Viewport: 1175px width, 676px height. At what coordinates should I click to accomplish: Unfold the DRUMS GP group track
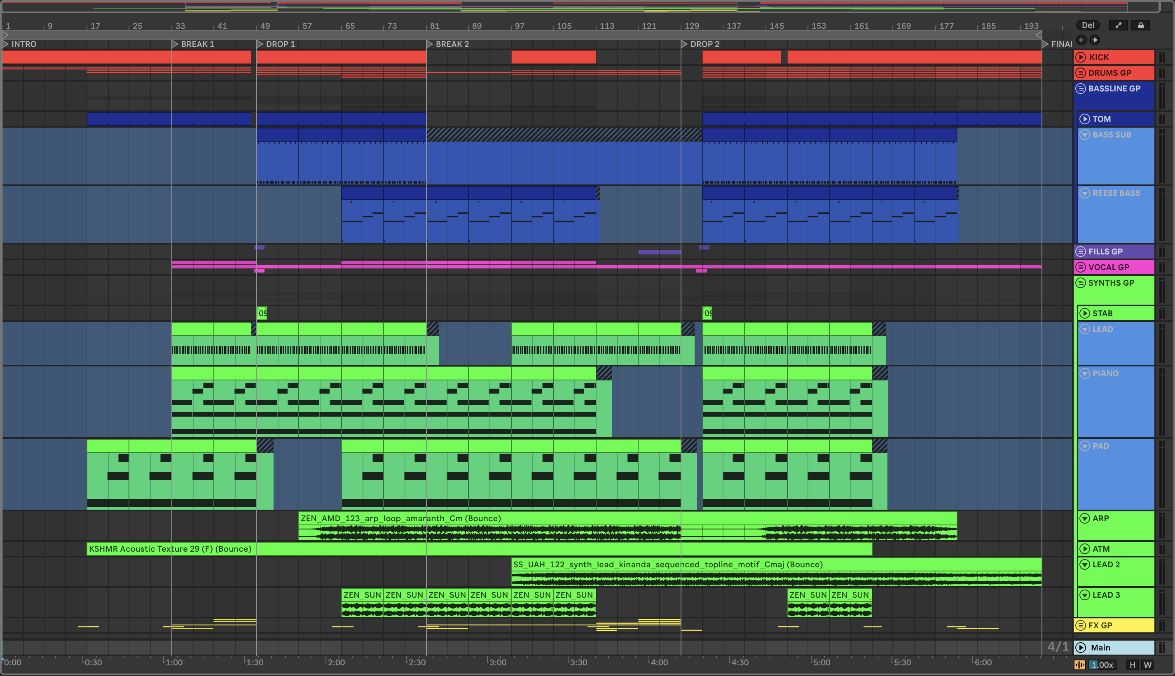pos(1081,73)
